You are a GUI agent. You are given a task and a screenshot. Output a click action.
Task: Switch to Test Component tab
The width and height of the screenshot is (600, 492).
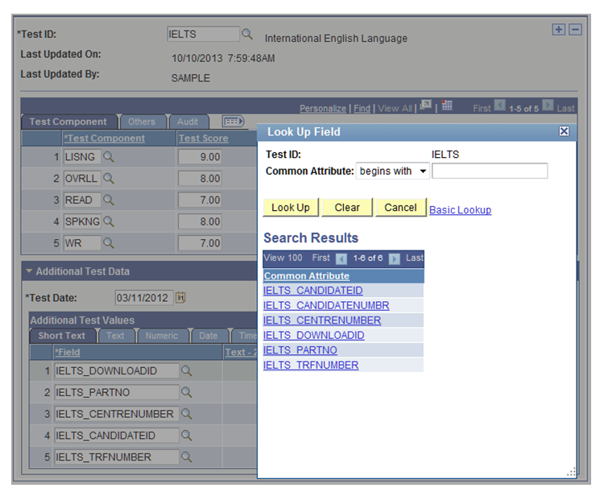[68, 122]
